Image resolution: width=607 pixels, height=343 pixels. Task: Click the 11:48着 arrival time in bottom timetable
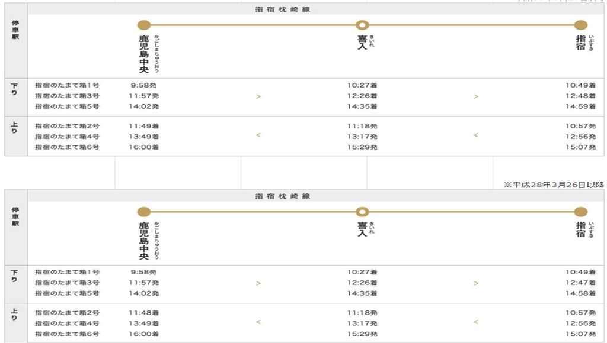coord(144,313)
